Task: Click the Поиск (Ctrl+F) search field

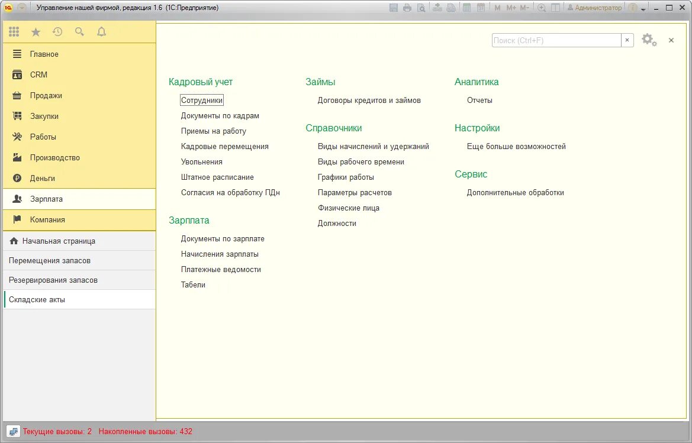Action: [x=556, y=40]
